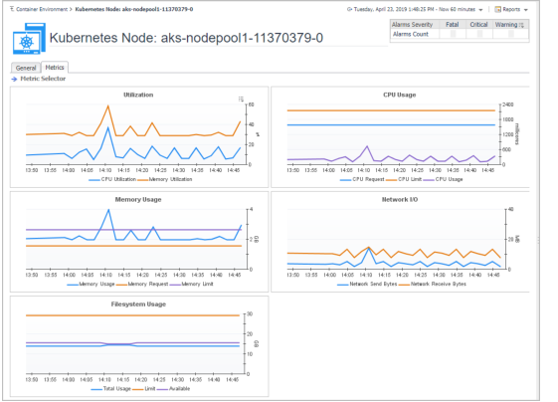Click the 2400 axis value in CPU Usage chart
This screenshot has height=402, width=558.
[x=508, y=104]
